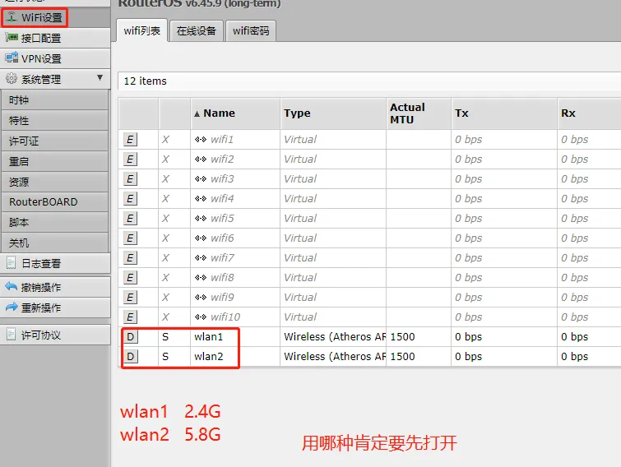The height and width of the screenshot is (467, 621).
Task: Enable wifi1 with its E button
Action: point(130,139)
